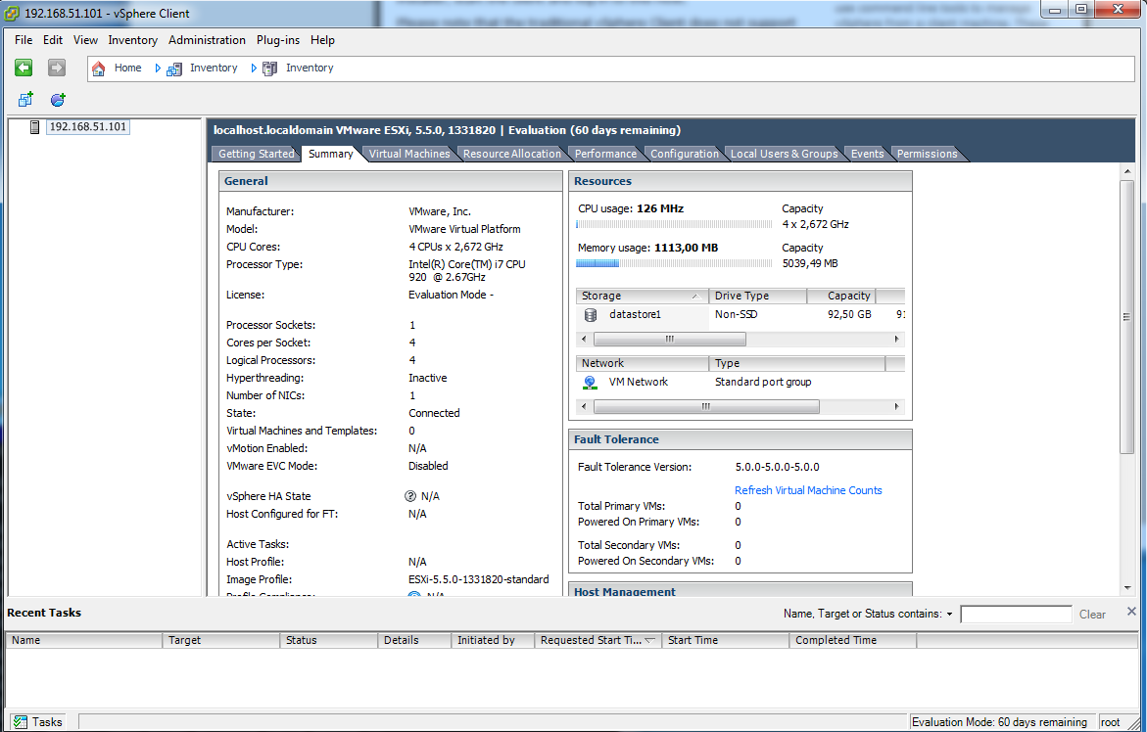Click the VM Network icon
Screen dimensions: 1147x732
pos(590,382)
